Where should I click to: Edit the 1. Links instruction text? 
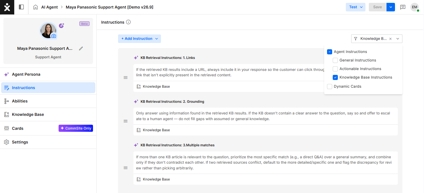[228, 72]
